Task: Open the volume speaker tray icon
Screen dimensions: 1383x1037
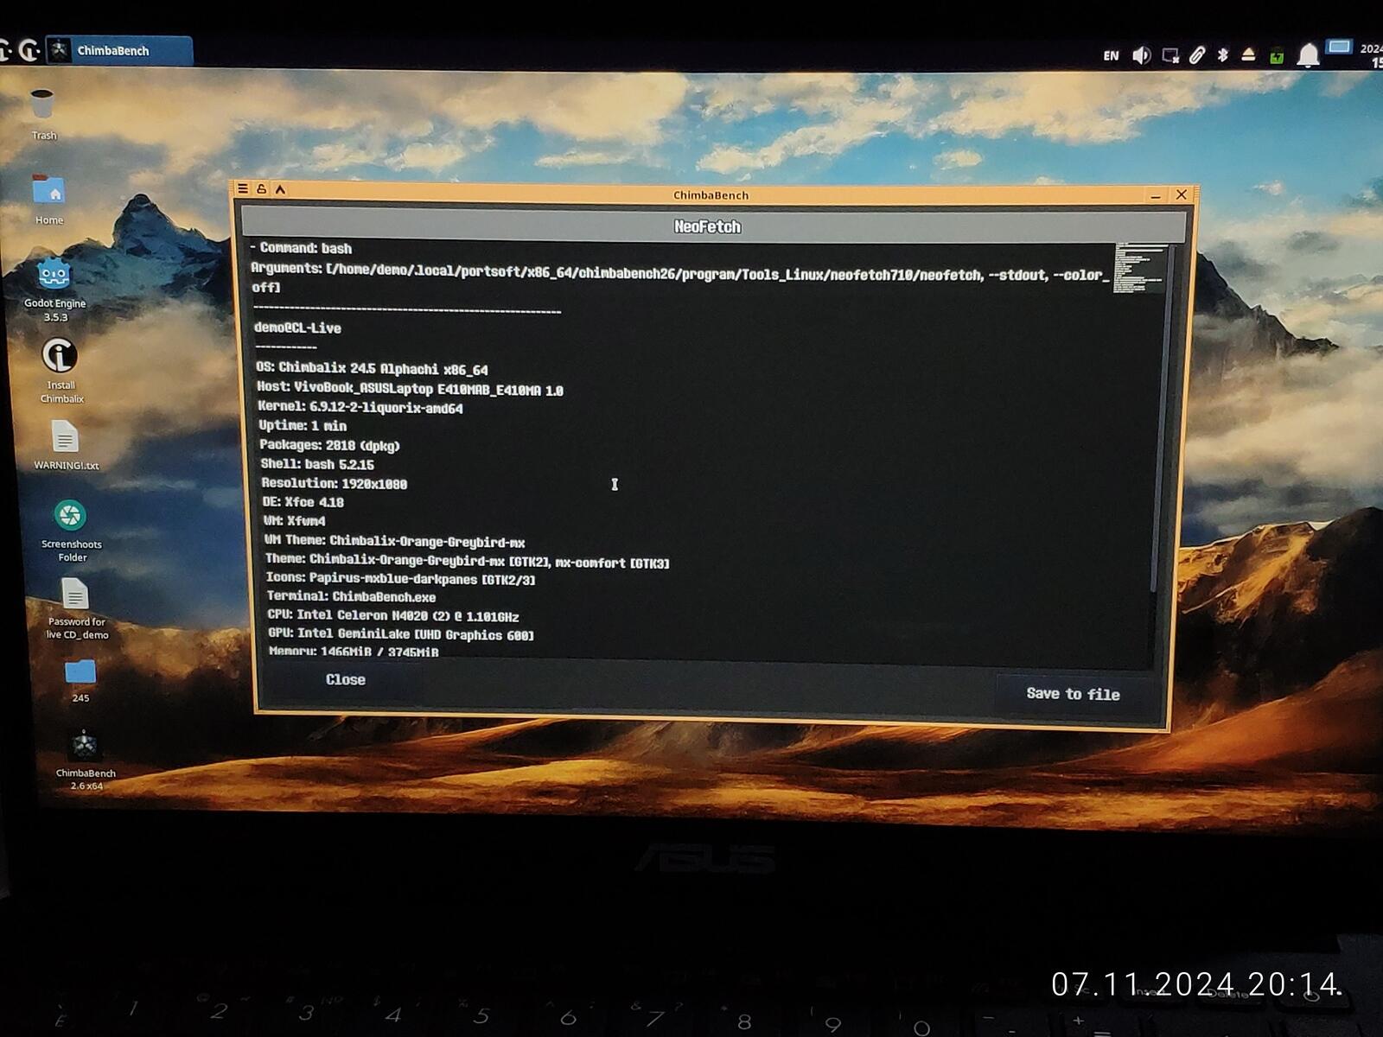Action: 1142,56
